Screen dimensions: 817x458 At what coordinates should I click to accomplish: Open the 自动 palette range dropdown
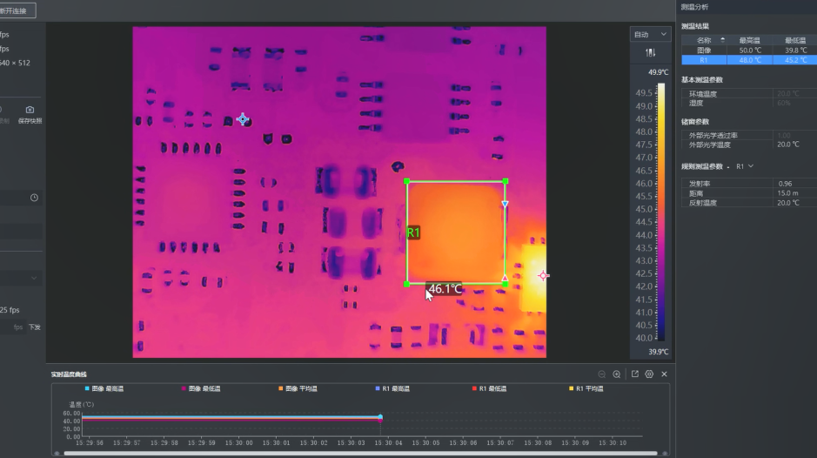[650, 35]
